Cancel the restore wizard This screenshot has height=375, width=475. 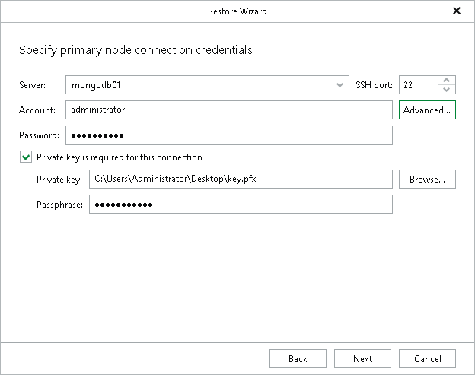point(427,359)
